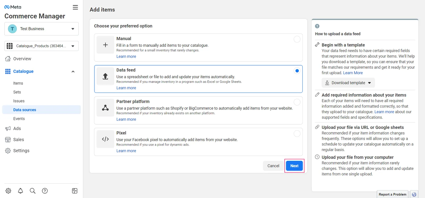Click the Sales storefront icon
The height and width of the screenshot is (198, 425).
pyautogui.click(x=8, y=140)
